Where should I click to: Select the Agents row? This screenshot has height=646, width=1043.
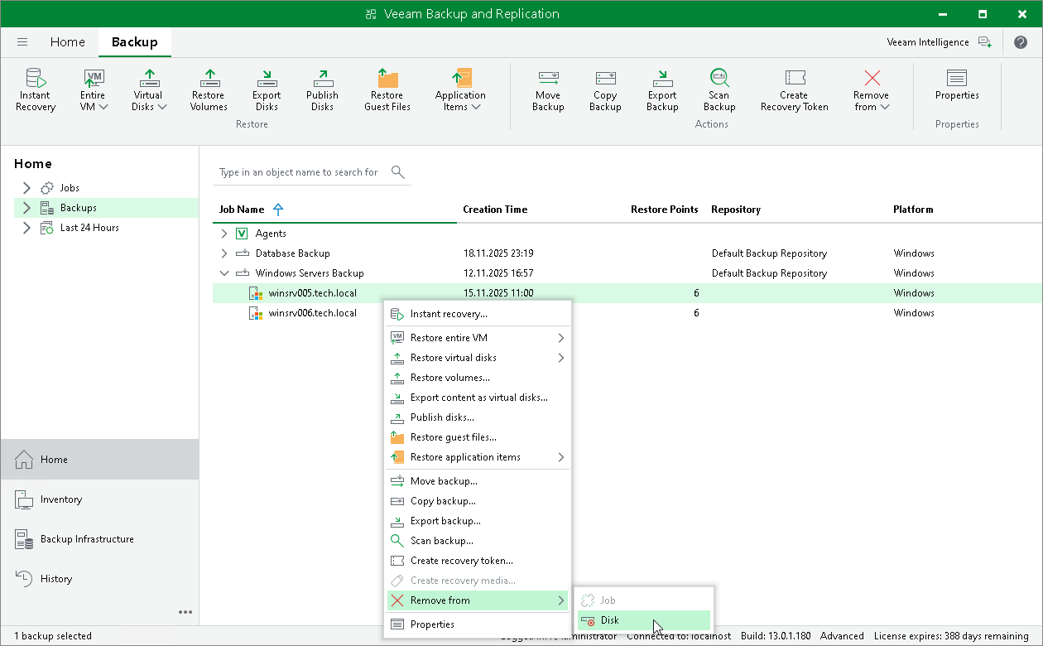coord(627,234)
